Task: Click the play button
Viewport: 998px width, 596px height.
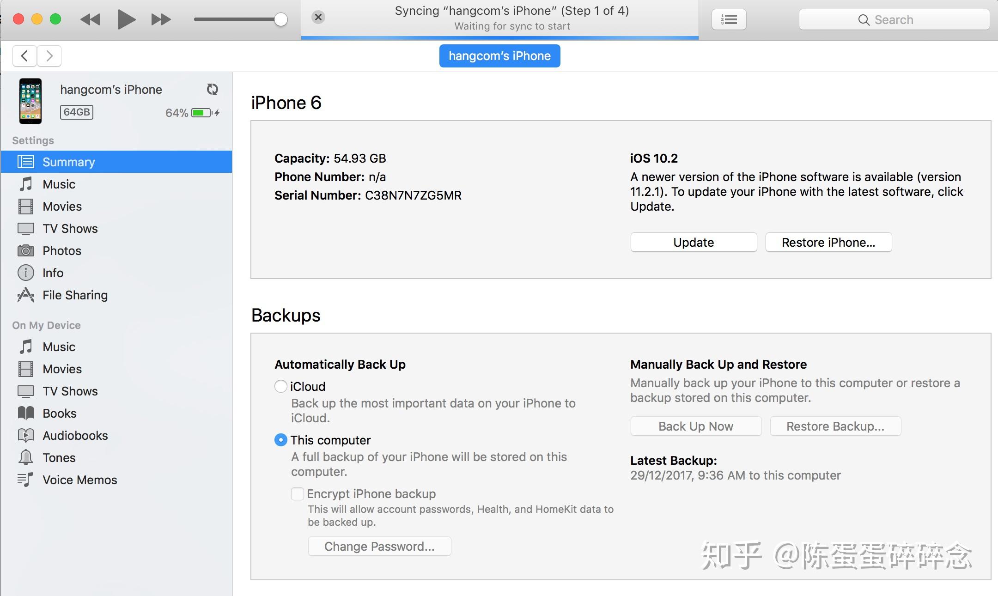Action: pos(126,19)
